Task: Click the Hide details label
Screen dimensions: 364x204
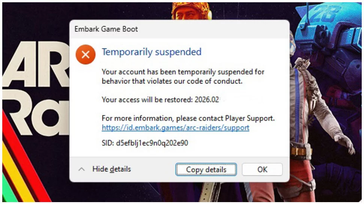Action: (111, 169)
